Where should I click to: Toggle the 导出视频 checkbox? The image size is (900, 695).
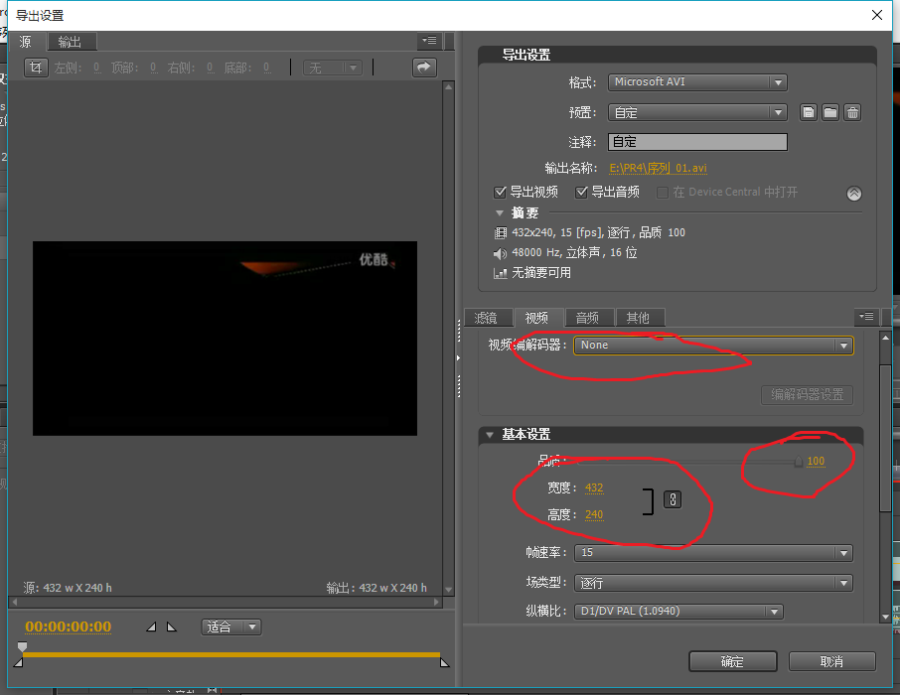click(500, 192)
